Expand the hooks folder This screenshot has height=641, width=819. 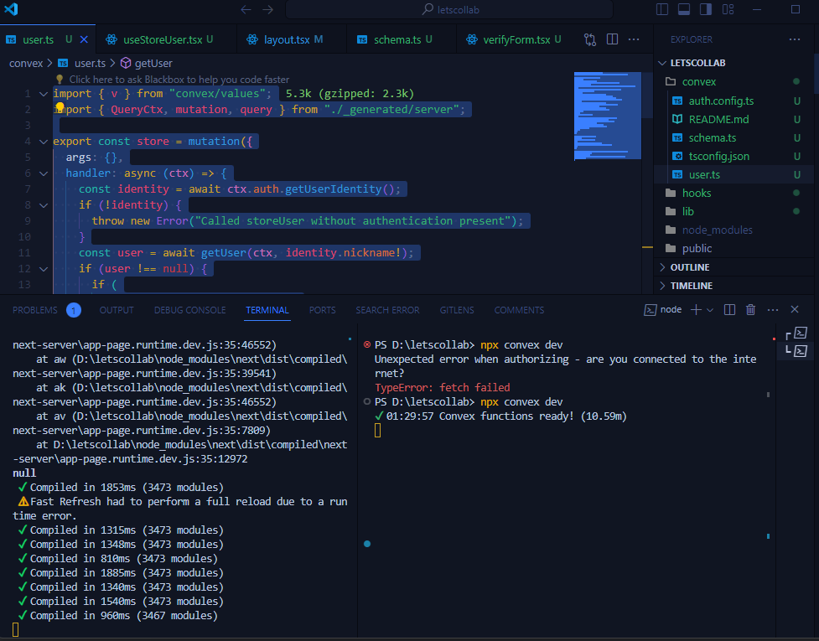pos(733,193)
